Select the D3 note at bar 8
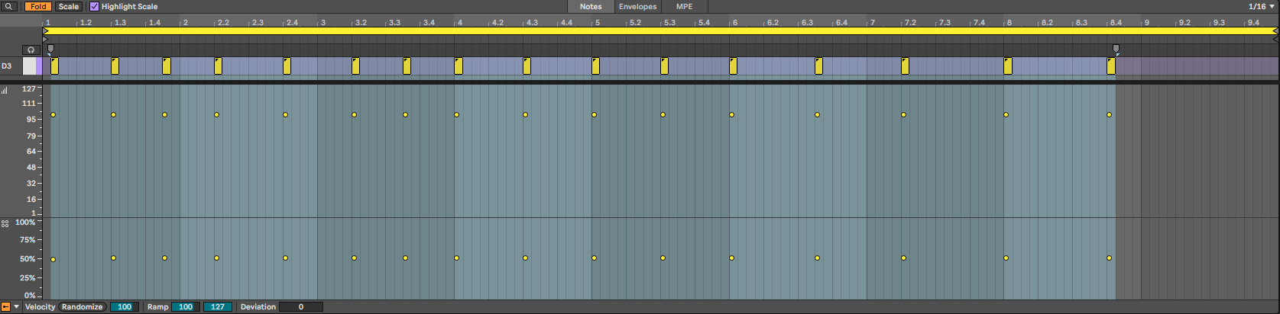The image size is (1280, 314). pyautogui.click(x=1008, y=66)
